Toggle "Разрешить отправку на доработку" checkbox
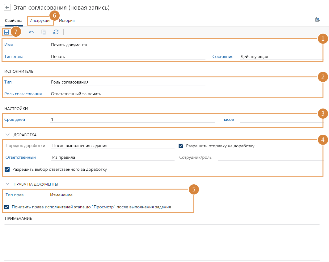The width and height of the screenshot is (329, 262). tap(181, 146)
